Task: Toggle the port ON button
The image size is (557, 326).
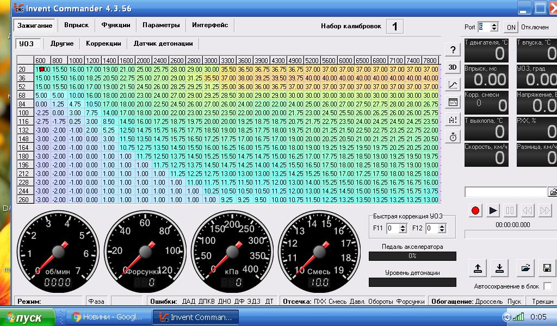Action: click(511, 27)
